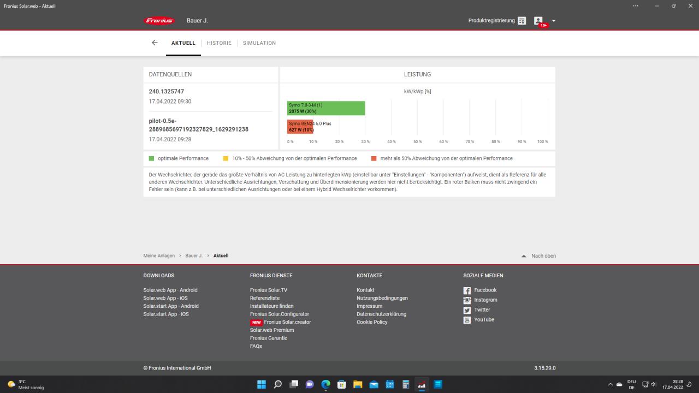Open Calendar app from taskbar
Image resolution: width=699 pixels, height=393 pixels.
pyautogui.click(x=390, y=384)
